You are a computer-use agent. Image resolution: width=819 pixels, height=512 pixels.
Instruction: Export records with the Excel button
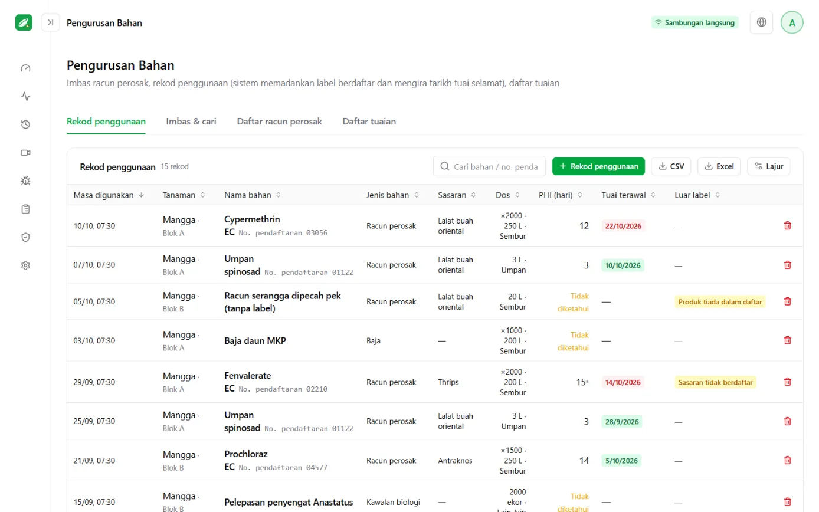tap(719, 166)
